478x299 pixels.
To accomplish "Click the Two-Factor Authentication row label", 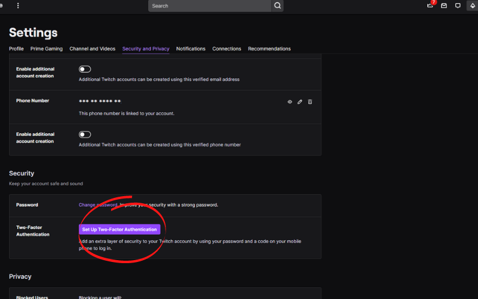I will [33, 231].
